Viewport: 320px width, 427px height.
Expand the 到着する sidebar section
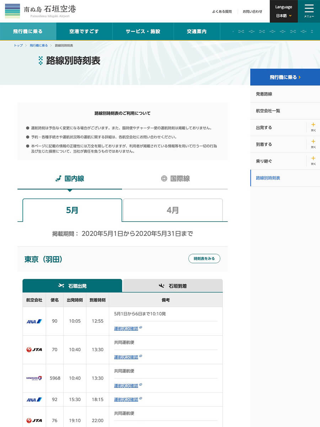click(x=313, y=144)
